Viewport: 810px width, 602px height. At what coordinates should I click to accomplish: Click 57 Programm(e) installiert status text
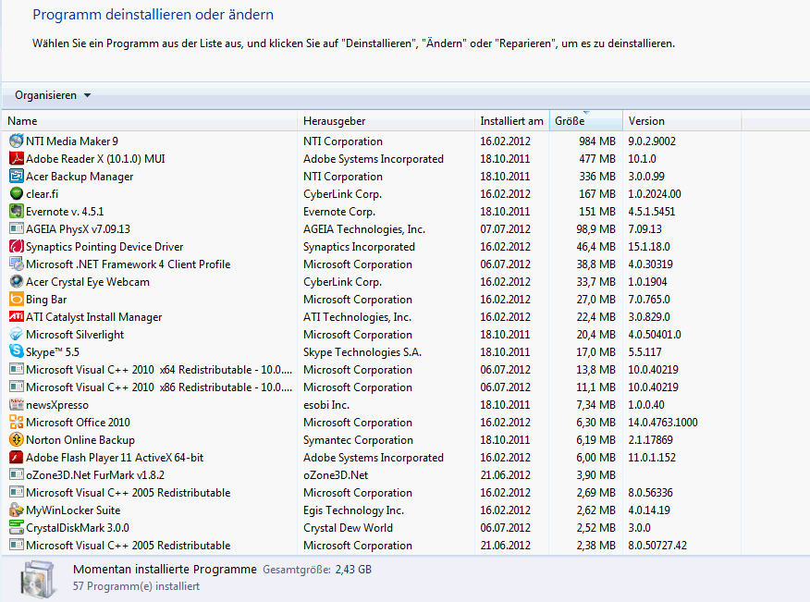[136, 586]
